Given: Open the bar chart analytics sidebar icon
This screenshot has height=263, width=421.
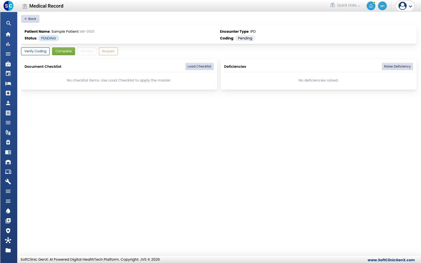Looking at the screenshot, I should 8,44.
